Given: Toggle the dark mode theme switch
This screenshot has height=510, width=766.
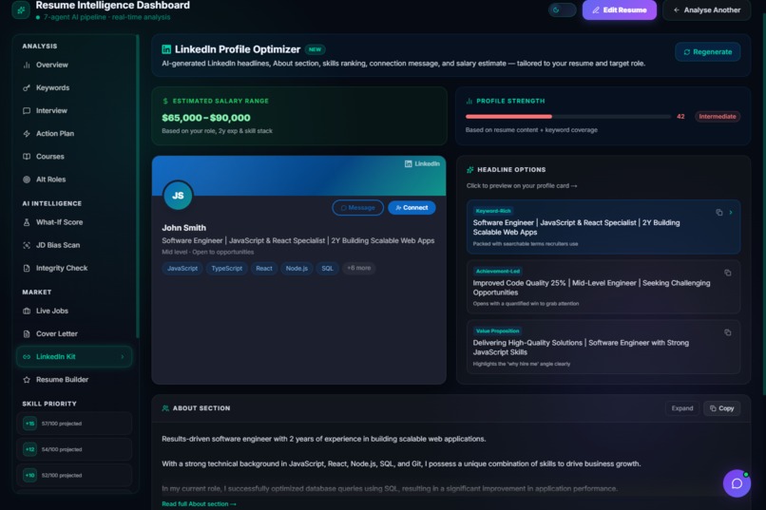Looking at the screenshot, I should coord(563,9).
